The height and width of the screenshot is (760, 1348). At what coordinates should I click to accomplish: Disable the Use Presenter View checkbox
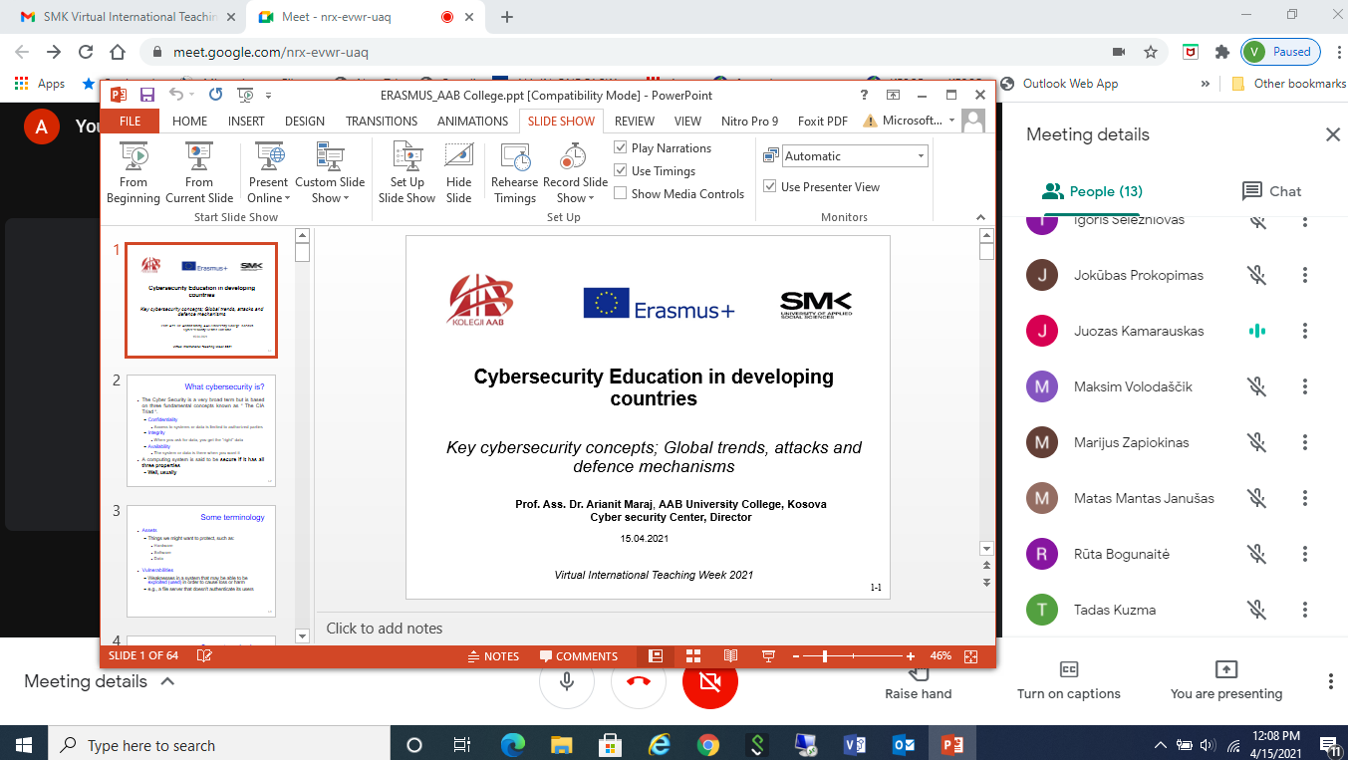pos(769,186)
